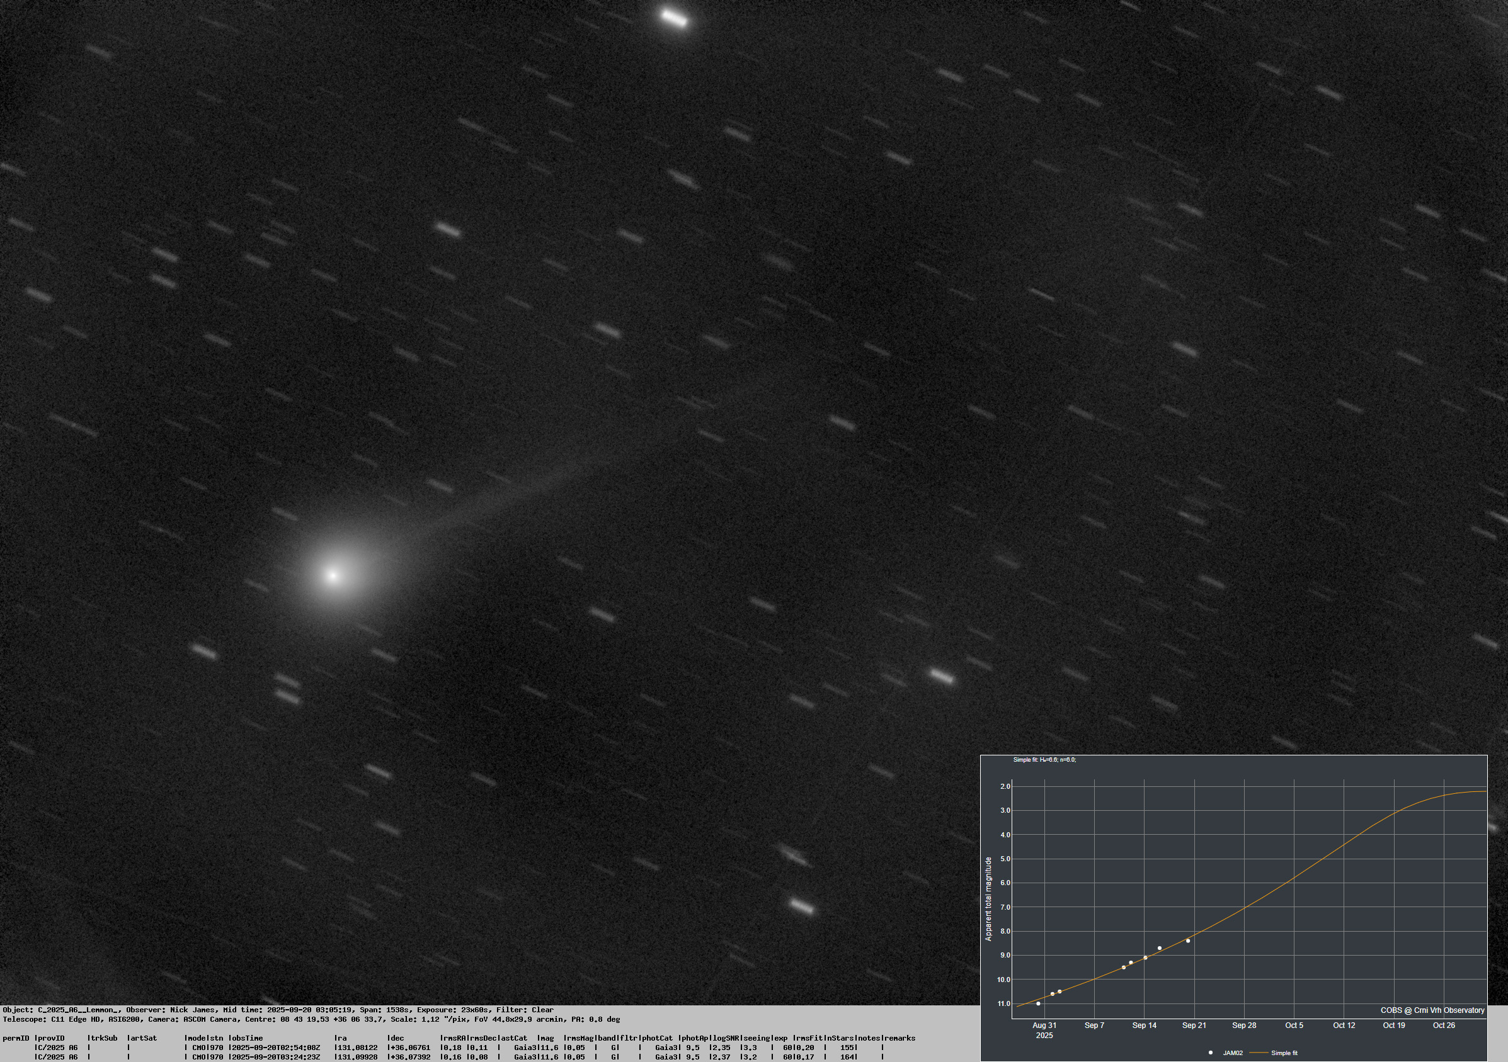This screenshot has height=1062, width=1508.
Task: Click the 2.0 magnitude y-axis label
Action: (x=1005, y=786)
